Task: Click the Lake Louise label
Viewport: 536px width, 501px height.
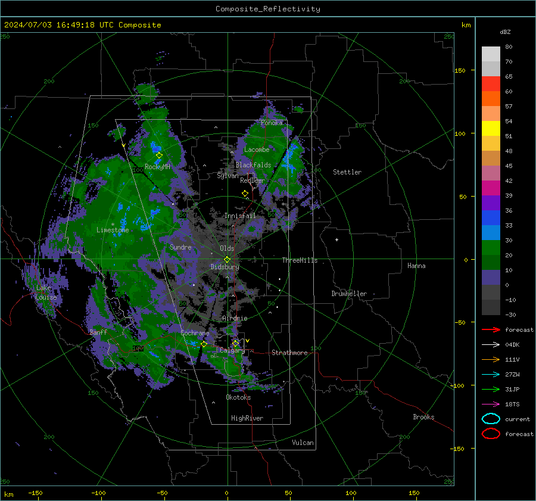Action: pos(46,292)
